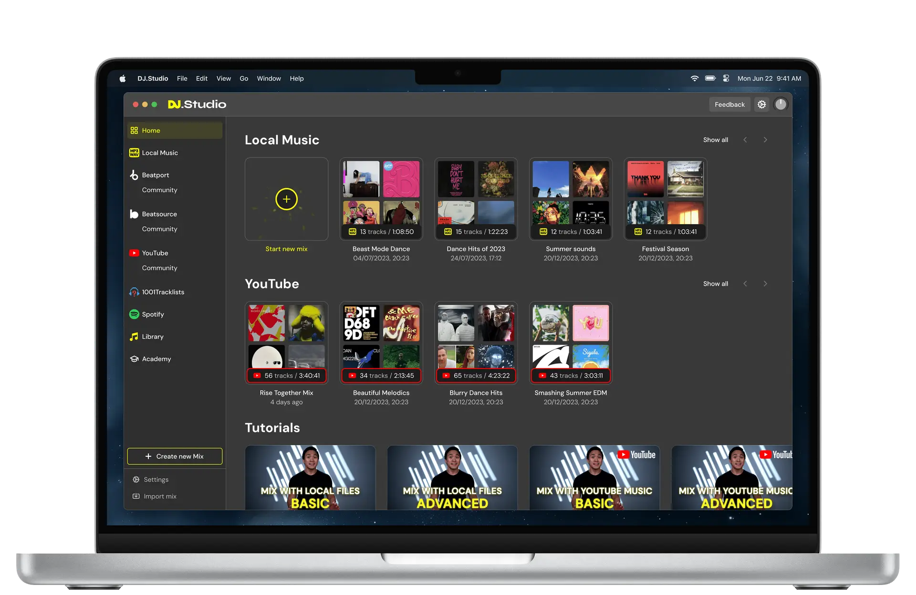This screenshot has height=595, width=916.
Task: Click the 4 days ago timestamp
Action: point(286,402)
